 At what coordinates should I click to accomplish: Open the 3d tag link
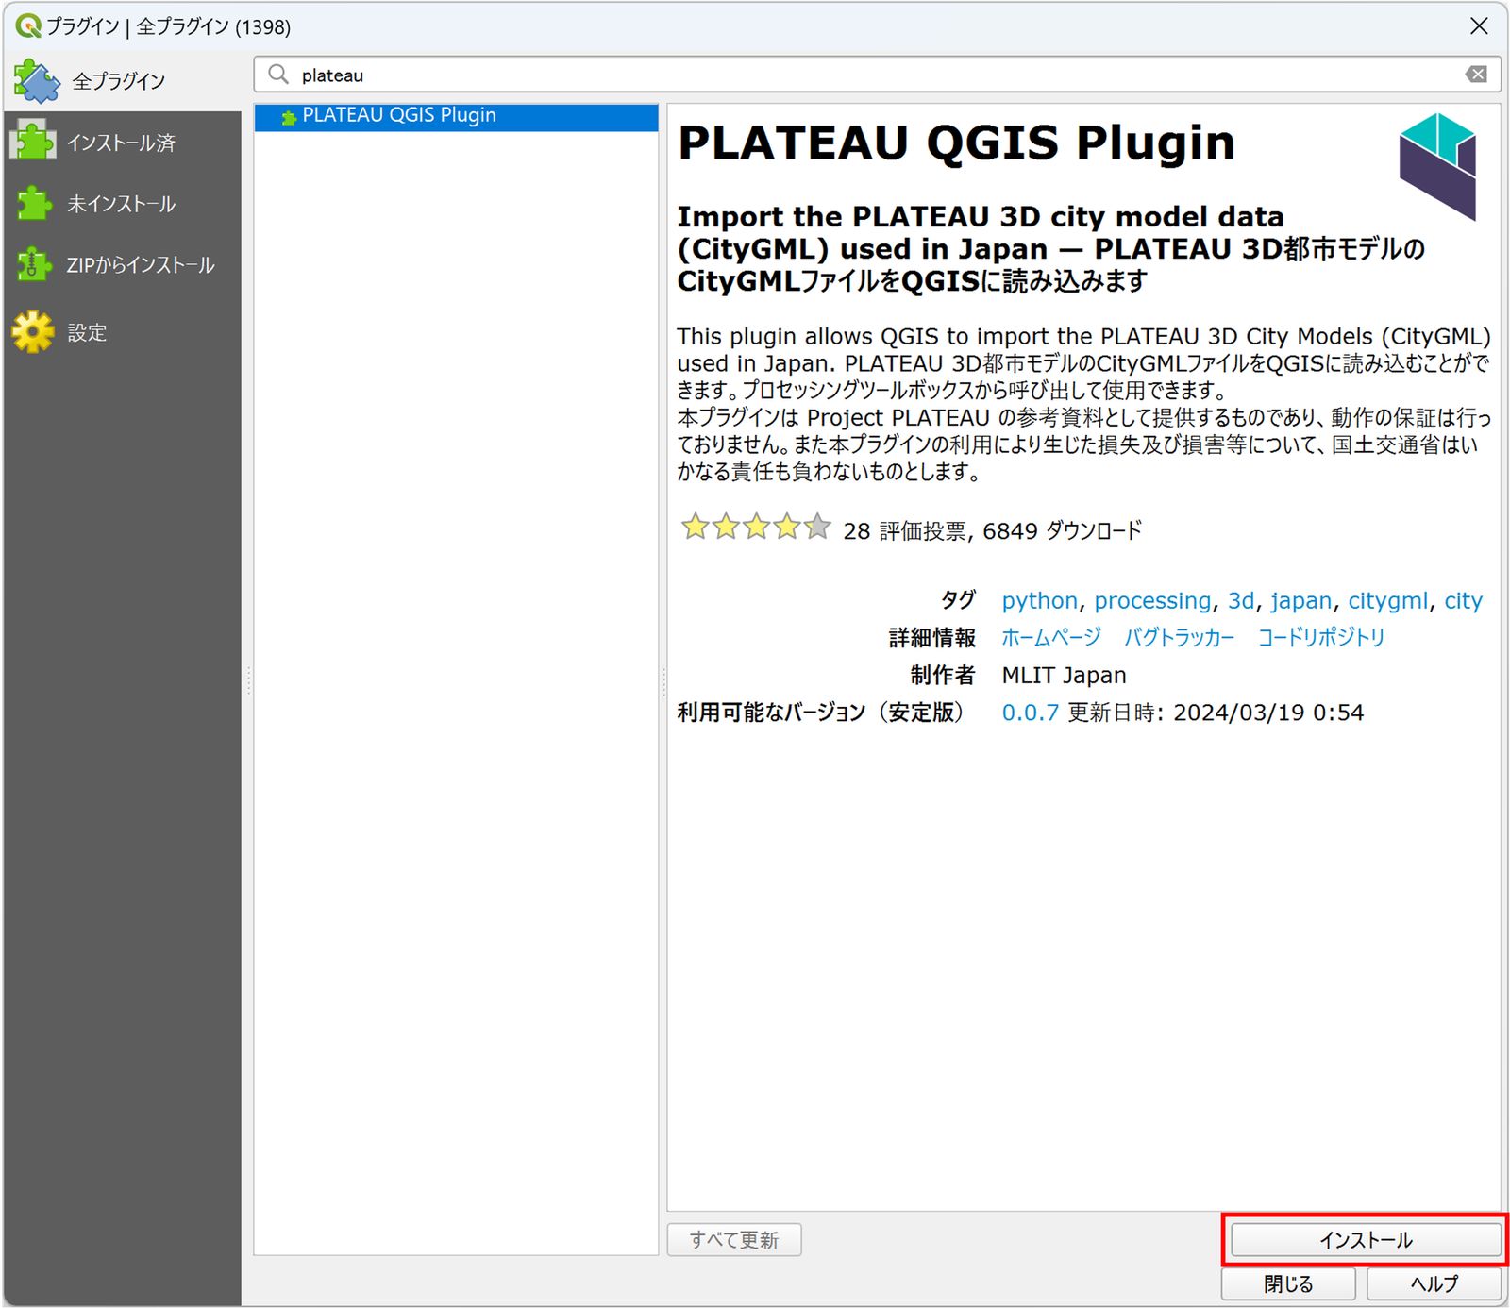point(1240,601)
